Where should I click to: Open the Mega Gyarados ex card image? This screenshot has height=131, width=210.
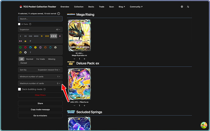click(79, 35)
